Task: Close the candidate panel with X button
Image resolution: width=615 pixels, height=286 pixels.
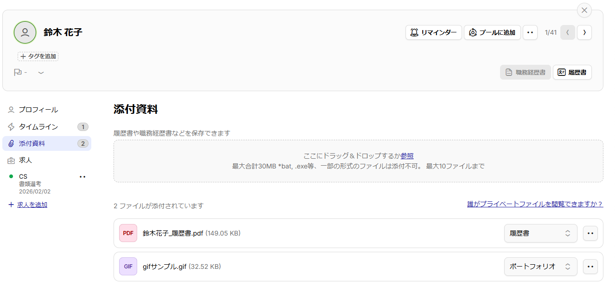Action: point(584,10)
